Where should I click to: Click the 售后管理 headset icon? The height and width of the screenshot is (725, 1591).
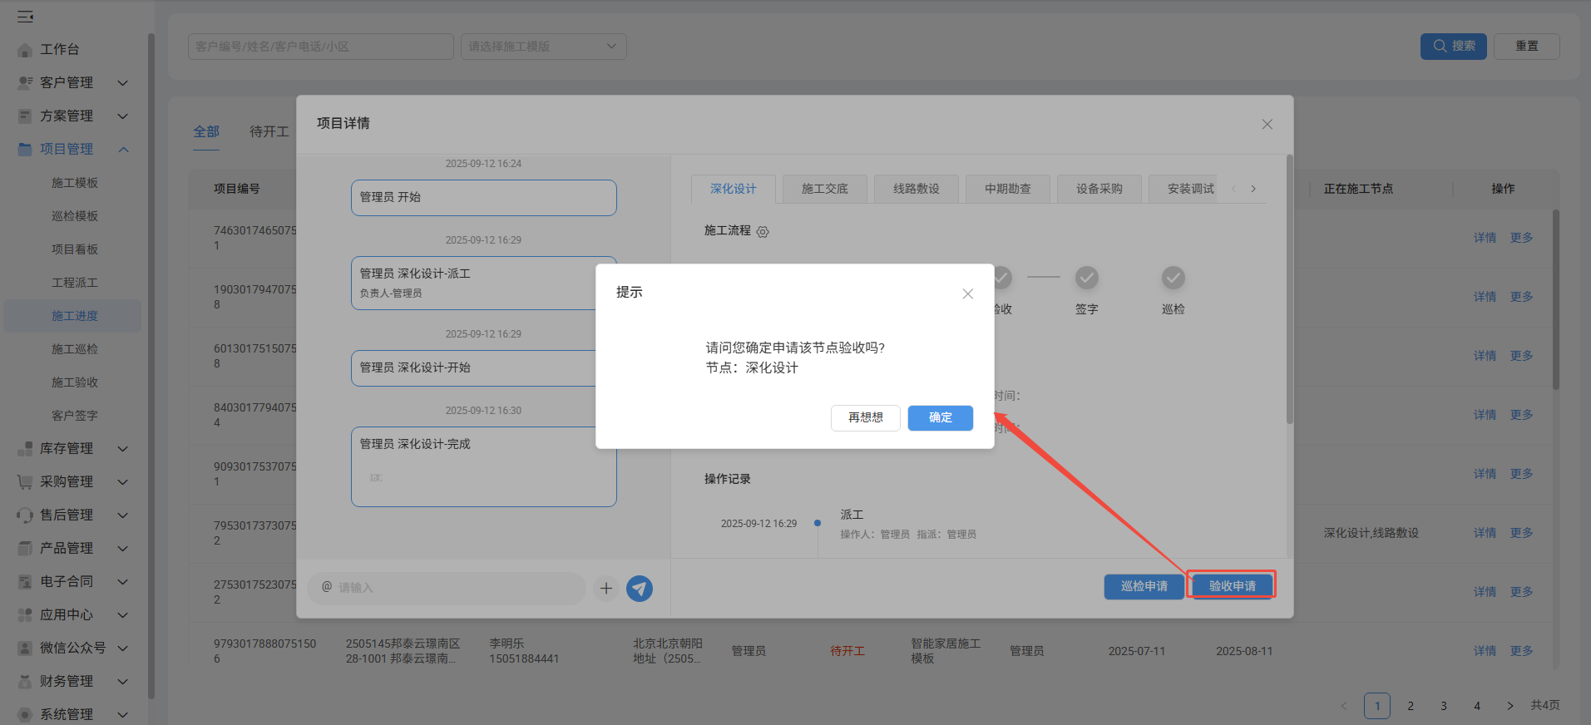tap(25, 515)
